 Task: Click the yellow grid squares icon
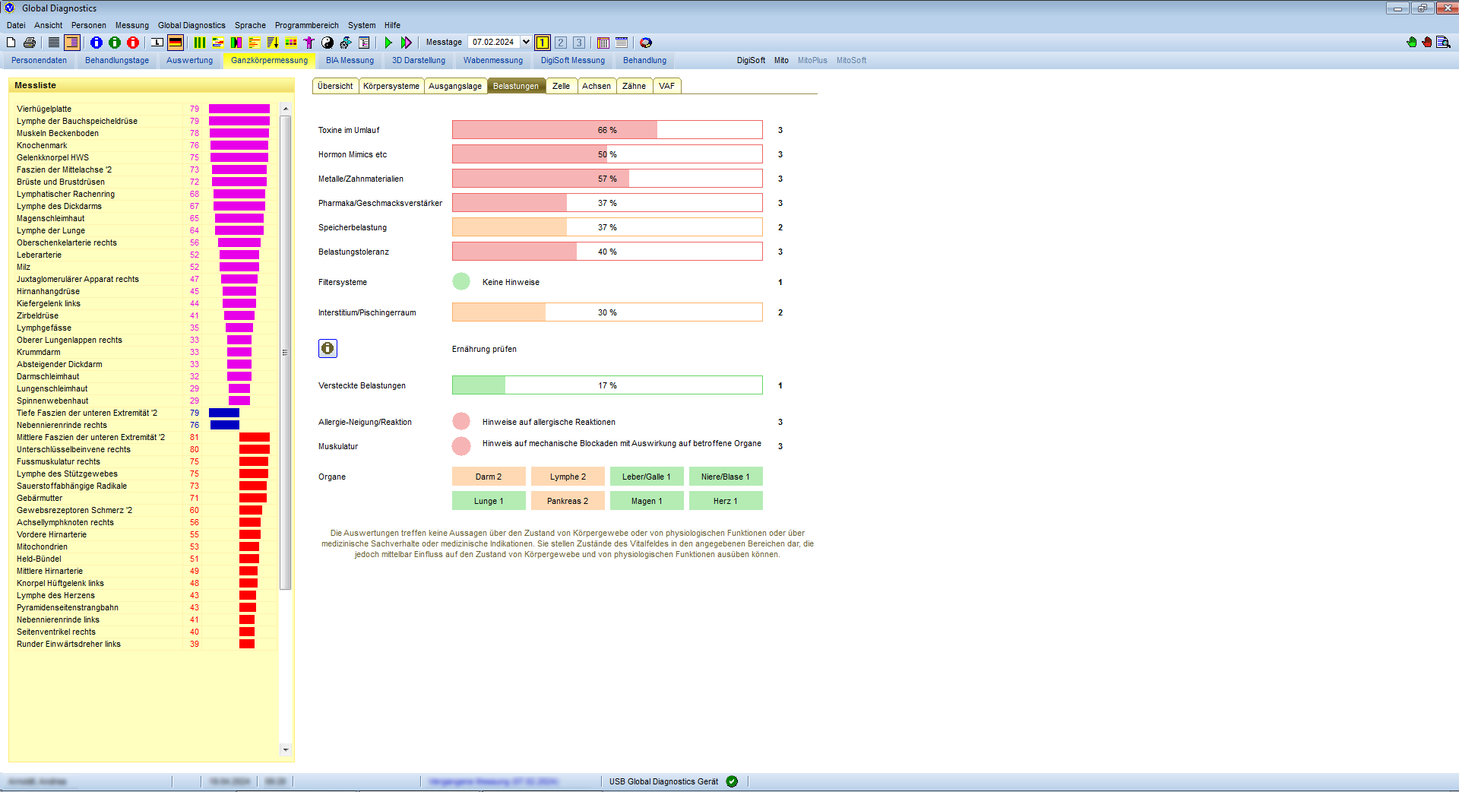point(291,43)
